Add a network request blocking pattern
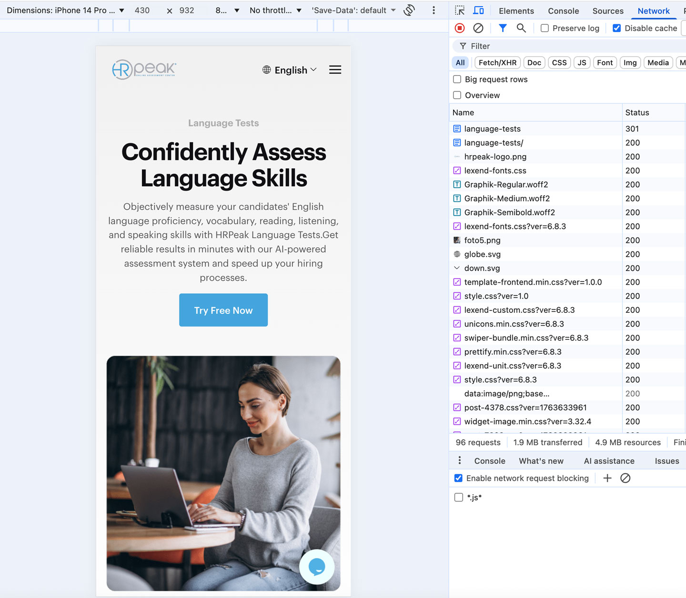Screen dimensions: 686x598 pyautogui.click(x=607, y=478)
